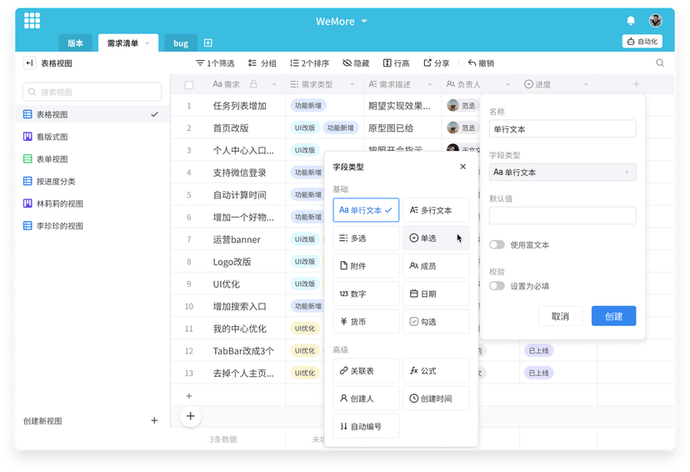Enable the 设置为必填 switch

pos(497,286)
